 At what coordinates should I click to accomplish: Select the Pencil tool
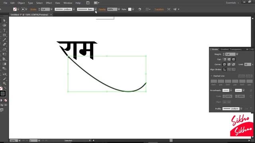pos(4,40)
